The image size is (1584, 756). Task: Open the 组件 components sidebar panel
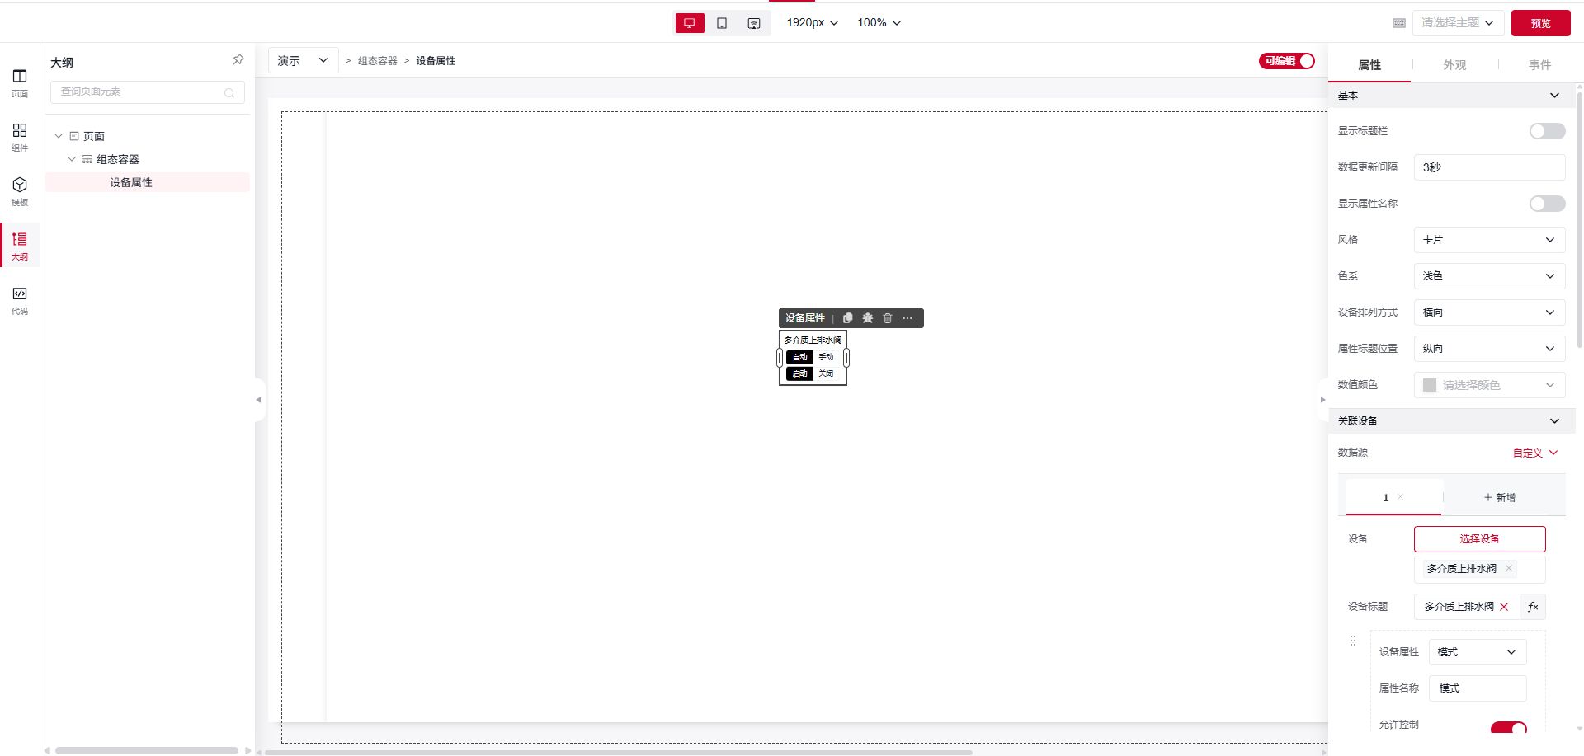click(20, 137)
